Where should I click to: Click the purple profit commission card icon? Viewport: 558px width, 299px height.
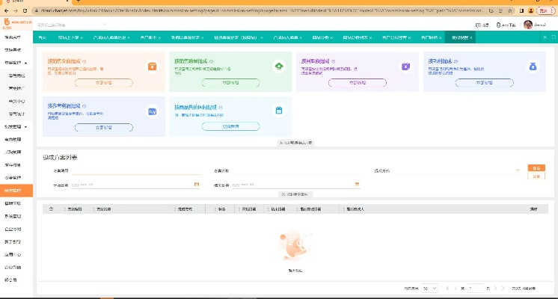click(x=406, y=67)
